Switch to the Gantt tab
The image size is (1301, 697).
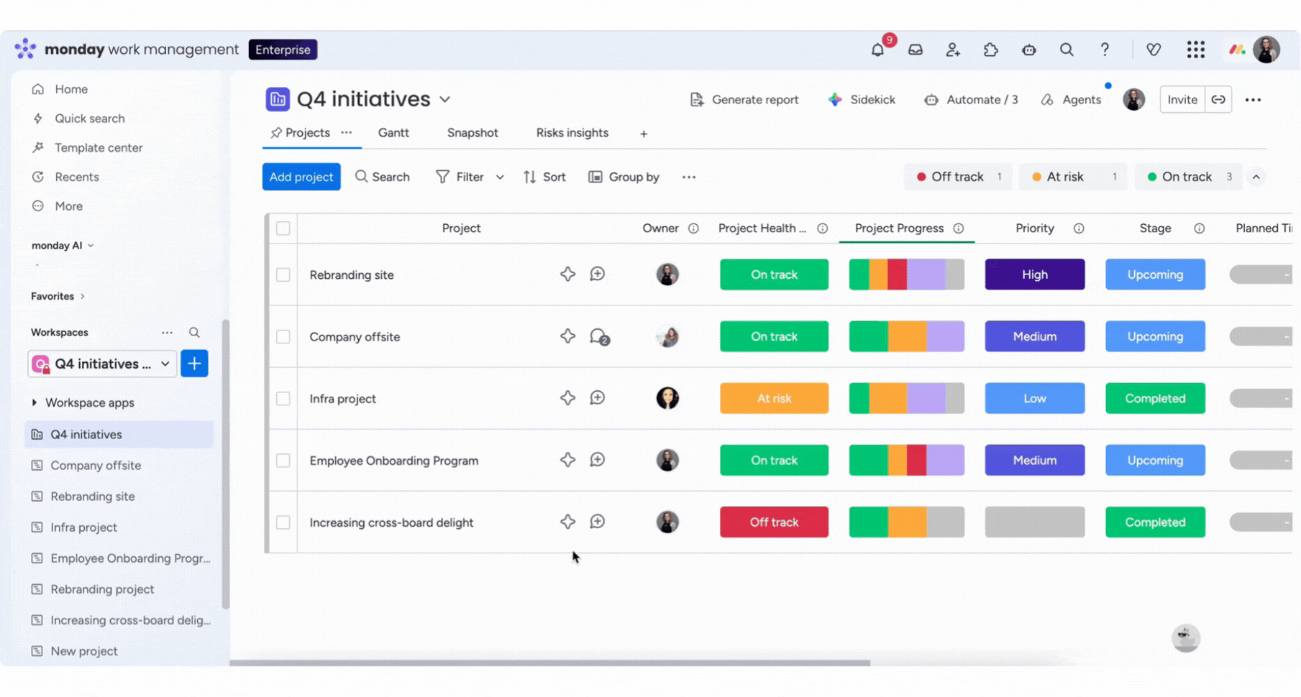pos(393,133)
